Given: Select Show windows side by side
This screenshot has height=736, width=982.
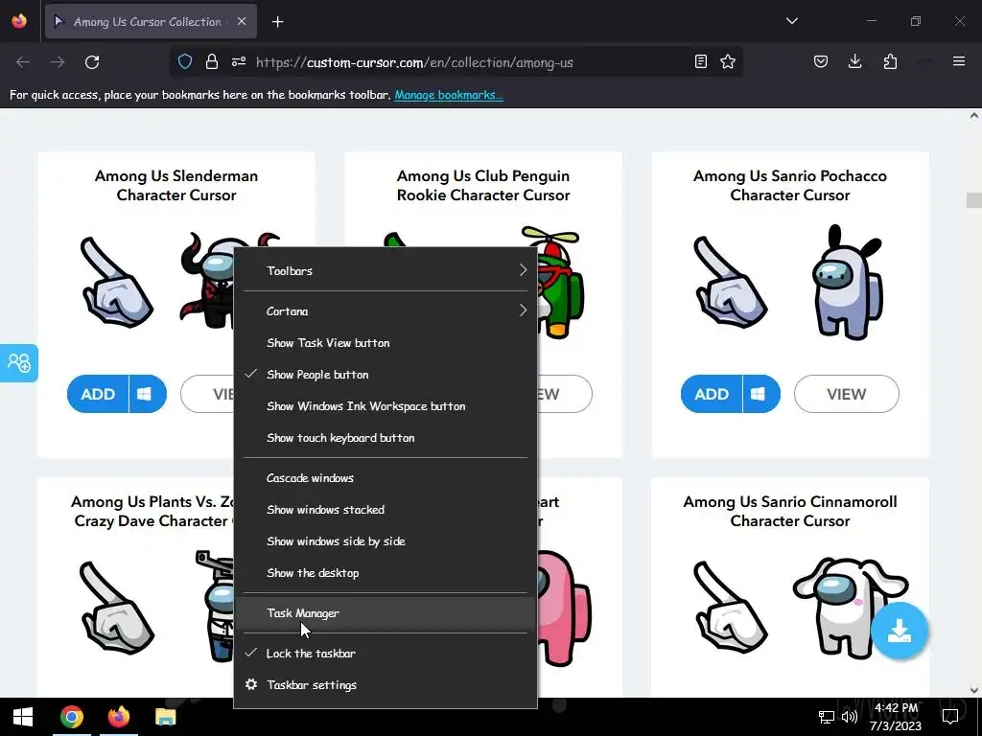Looking at the screenshot, I should [x=386, y=540].
